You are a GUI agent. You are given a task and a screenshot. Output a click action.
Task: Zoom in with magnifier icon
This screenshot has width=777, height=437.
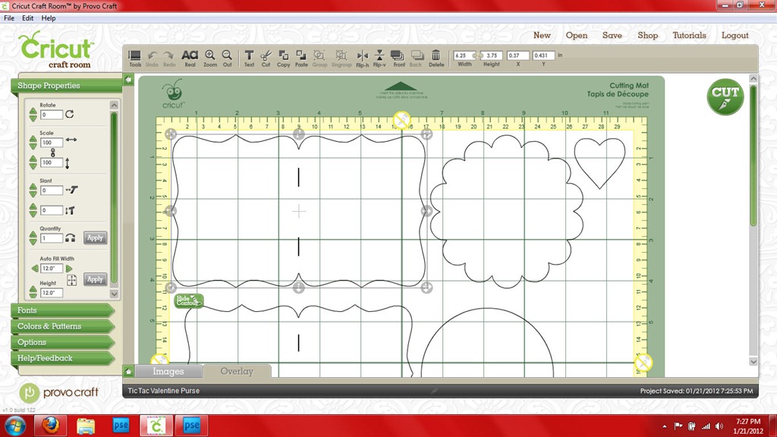[210, 58]
